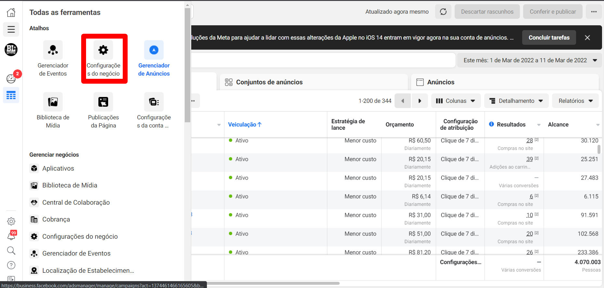Click the search filter input field

pos(323,60)
